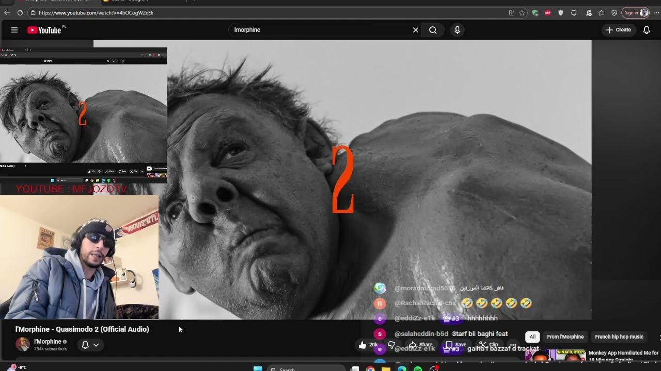Image resolution: width=661 pixels, height=371 pixels.
Task: Open the l'Morphine channel name link
Action: pyautogui.click(x=48, y=342)
